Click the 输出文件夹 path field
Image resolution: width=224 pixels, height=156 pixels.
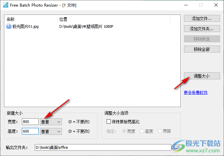tap(103, 147)
